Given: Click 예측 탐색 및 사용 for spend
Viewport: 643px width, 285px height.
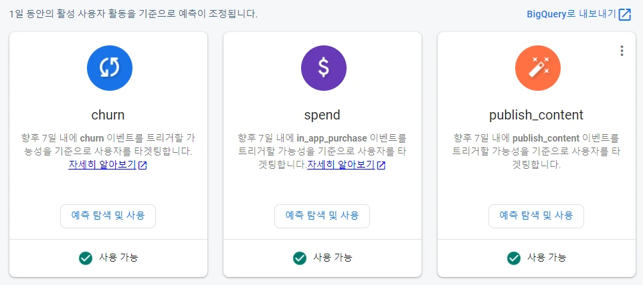Looking at the screenshot, I should (x=323, y=216).
